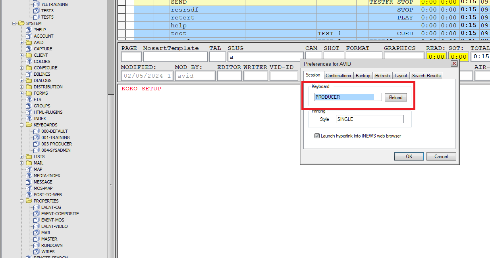Click the MEDIA-INDEX queue icon
490x258 pixels.
tap(29, 176)
